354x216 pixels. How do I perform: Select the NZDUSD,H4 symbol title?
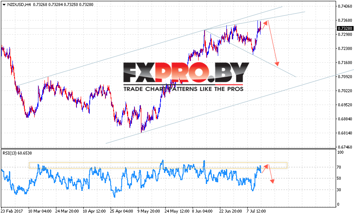(x=19, y=5)
